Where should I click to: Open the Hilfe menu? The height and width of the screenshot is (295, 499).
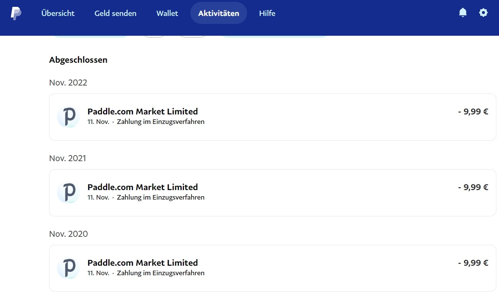[267, 13]
